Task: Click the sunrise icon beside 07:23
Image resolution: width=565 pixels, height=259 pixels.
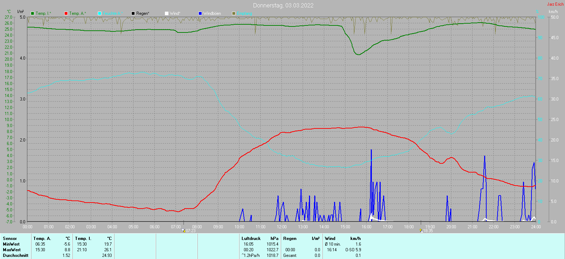Action: 184,230
